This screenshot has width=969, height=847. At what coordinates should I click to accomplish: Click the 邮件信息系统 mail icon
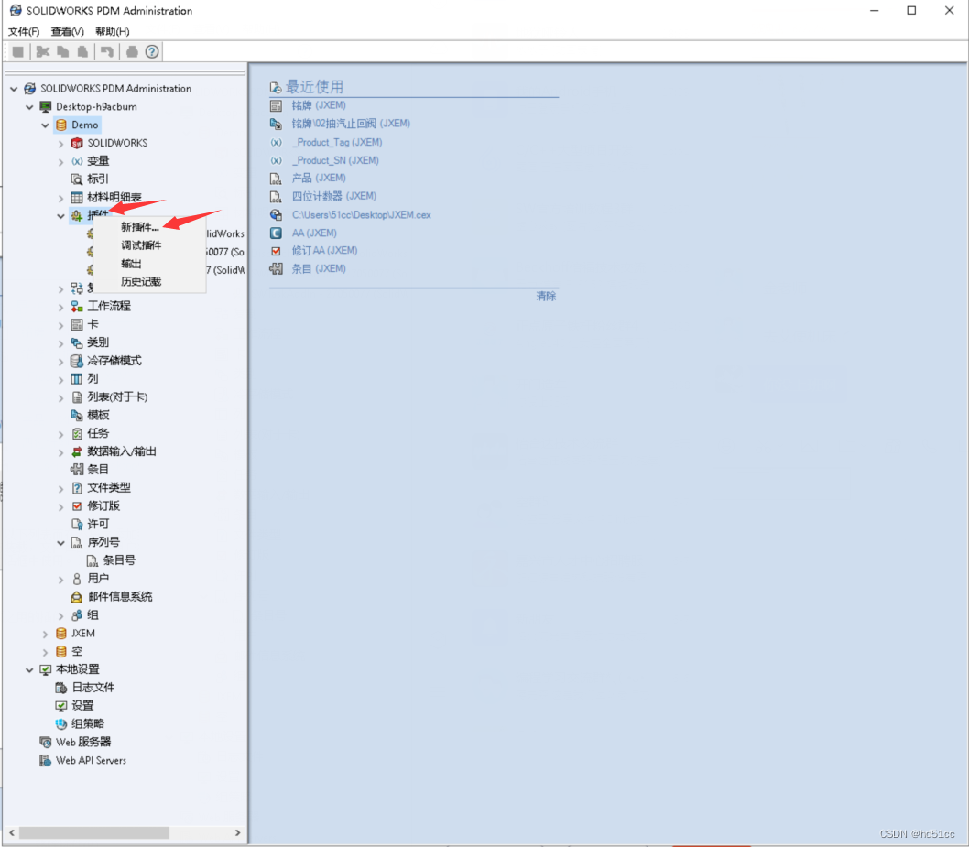coord(77,597)
